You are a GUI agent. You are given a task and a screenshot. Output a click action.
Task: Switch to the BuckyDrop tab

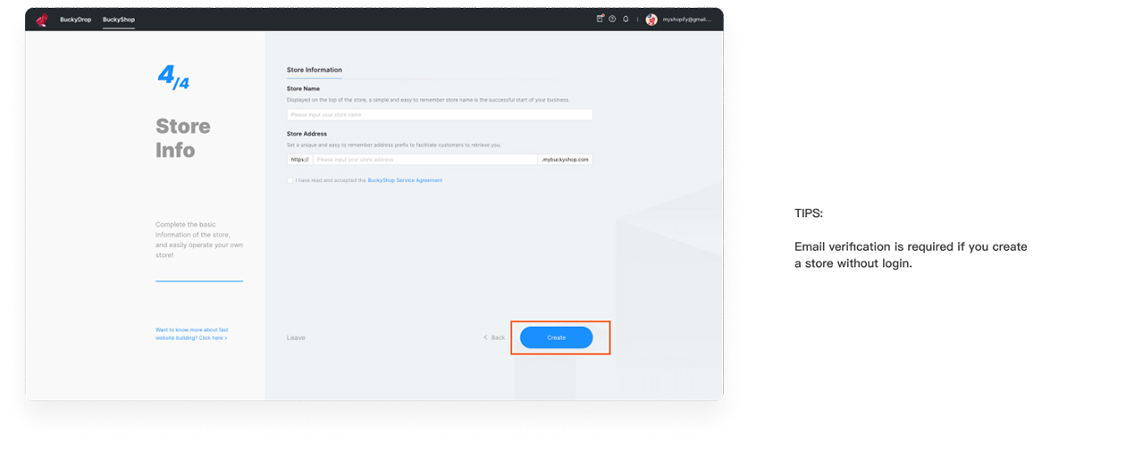76,20
